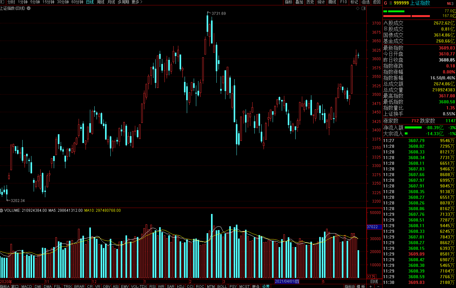Click the F10 button
Screen dimensions: 456x288
coord(343,2)
